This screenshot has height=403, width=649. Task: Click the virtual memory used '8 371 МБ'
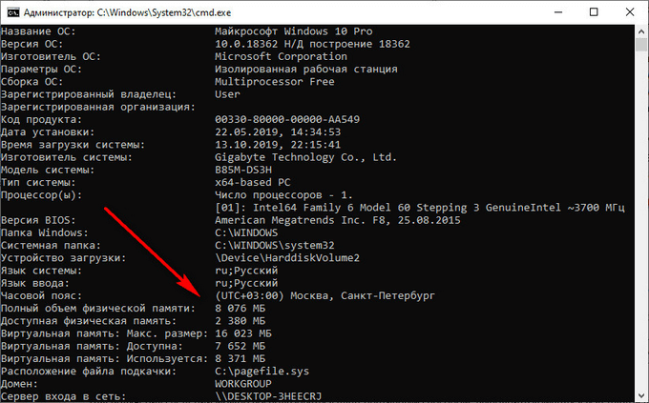pyautogui.click(x=241, y=359)
